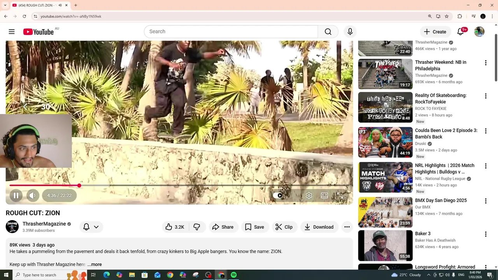Image resolution: width=498 pixels, height=280 pixels.
Task: Open the BMX Day San Diego 2025 title
Action: click(x=441, y=201)
